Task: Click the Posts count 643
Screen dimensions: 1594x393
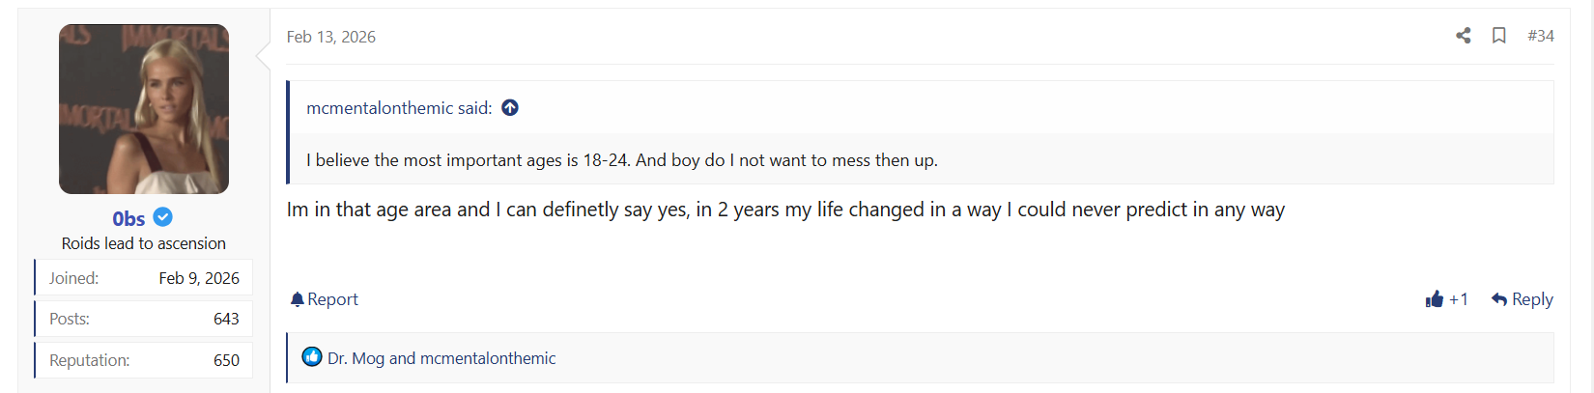Action: [x=226, y=319]
